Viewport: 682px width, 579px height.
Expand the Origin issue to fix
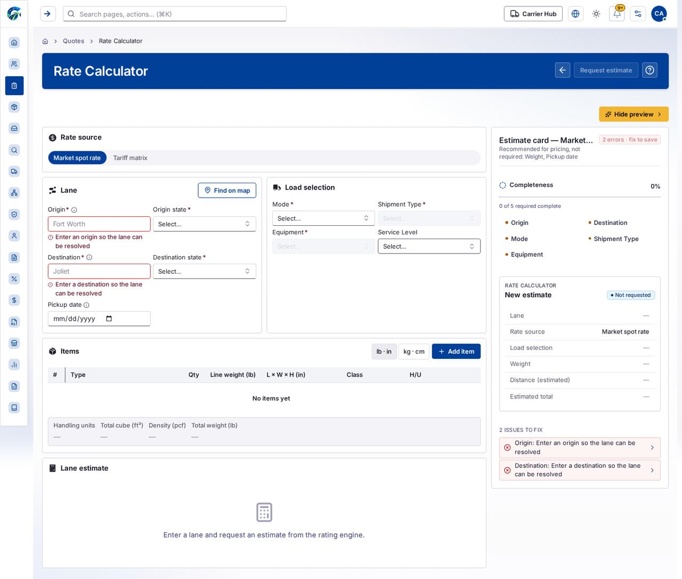(580, 447)
